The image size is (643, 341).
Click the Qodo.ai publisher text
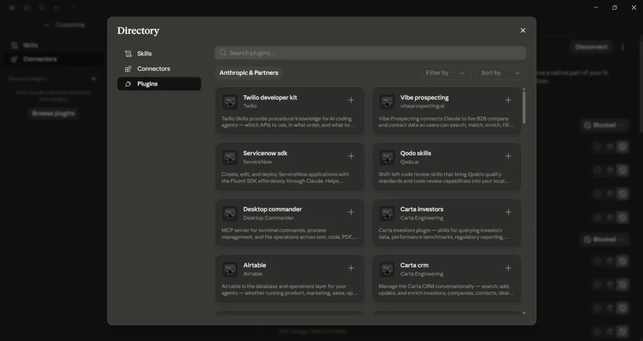pos(409,162)
